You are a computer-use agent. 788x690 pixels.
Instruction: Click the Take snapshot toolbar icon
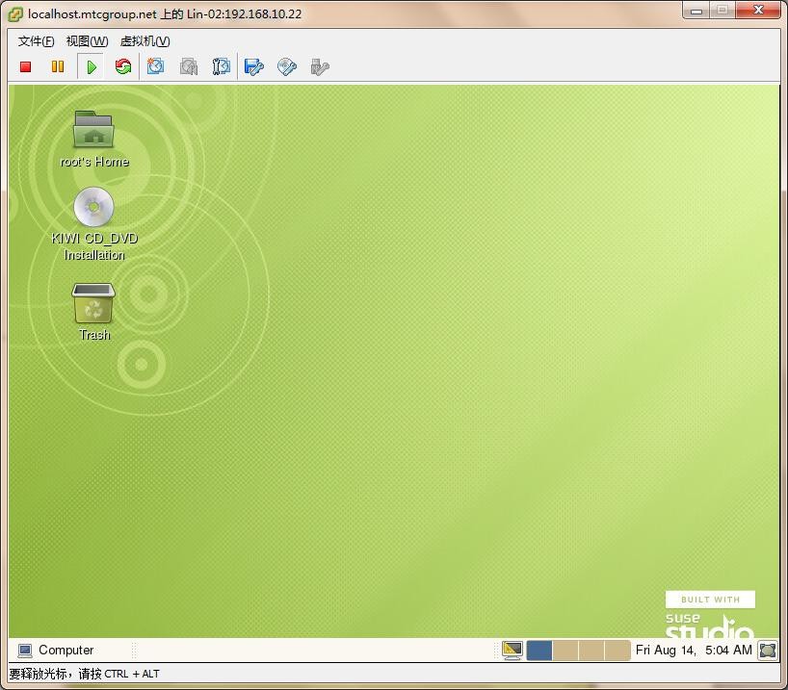(x=155, y=66)
